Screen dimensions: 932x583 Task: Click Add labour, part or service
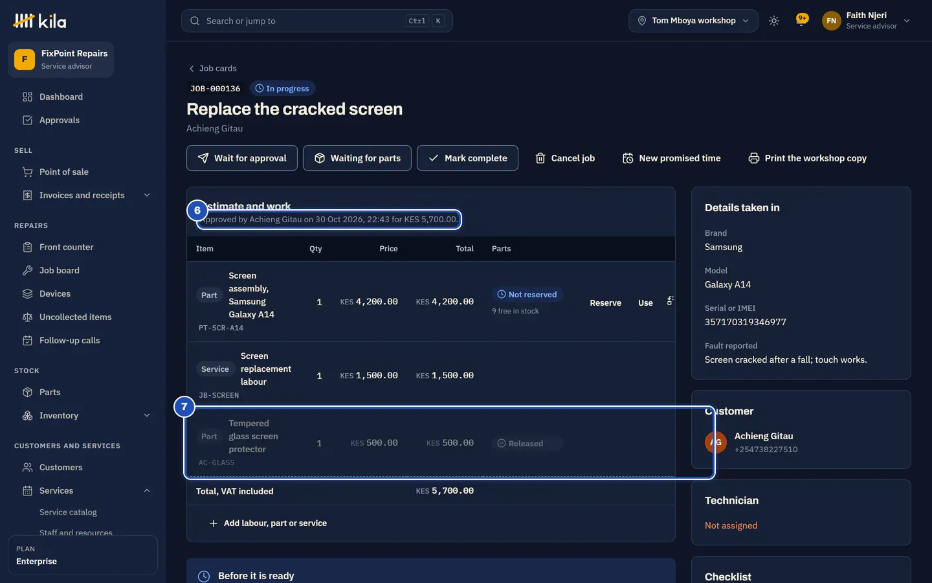(268, 523)
